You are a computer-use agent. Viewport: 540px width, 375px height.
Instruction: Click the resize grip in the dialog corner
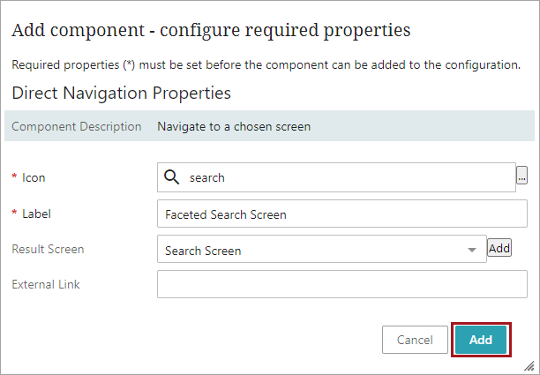pos(532,367)
